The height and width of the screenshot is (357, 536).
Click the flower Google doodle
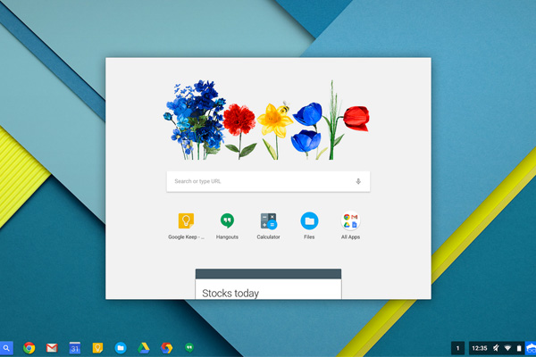[266, 120]
